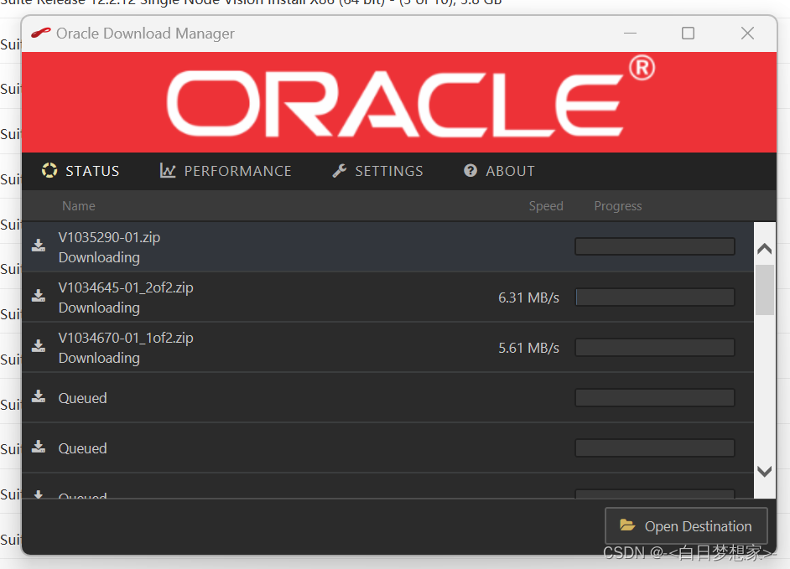Click the folder icon on Open Destination button
This screenshot has width=790, height=569.
coord(627,525)
